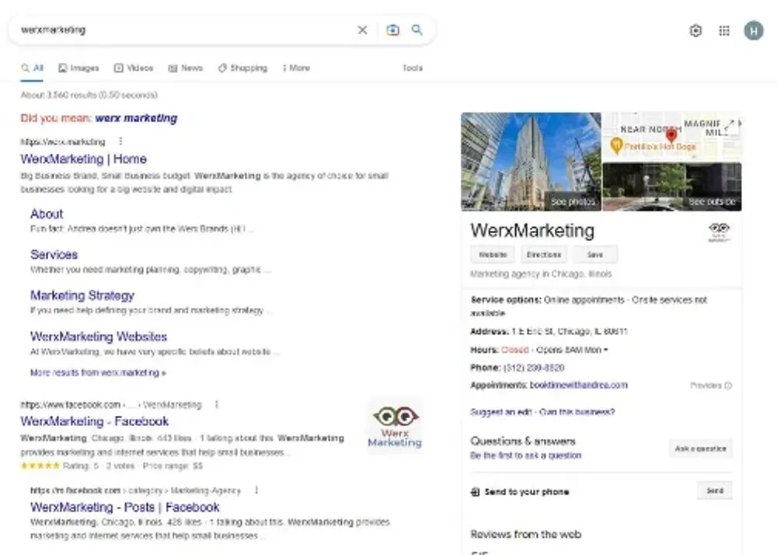Expand the More search filters menu
The width and height of the screenshot is (777, 555).
point(296,68)
